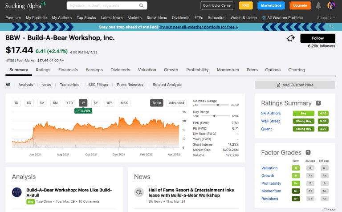Open Stock Ideas menu
The image size is (342, 212).
coord(157,18)
